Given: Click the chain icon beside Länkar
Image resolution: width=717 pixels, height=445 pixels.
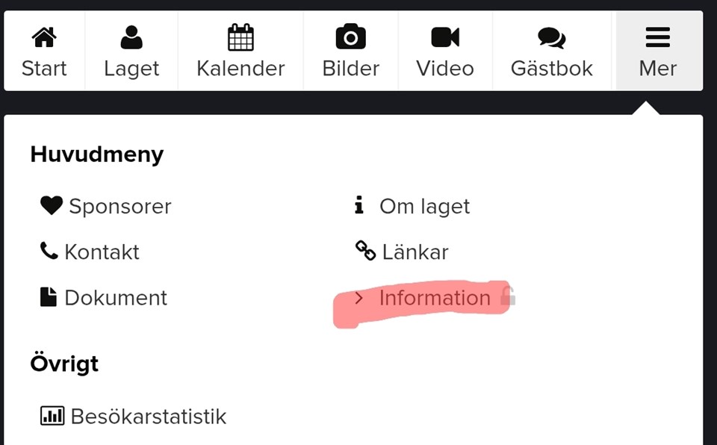Looking at the screenshot, I should point(365,251).
